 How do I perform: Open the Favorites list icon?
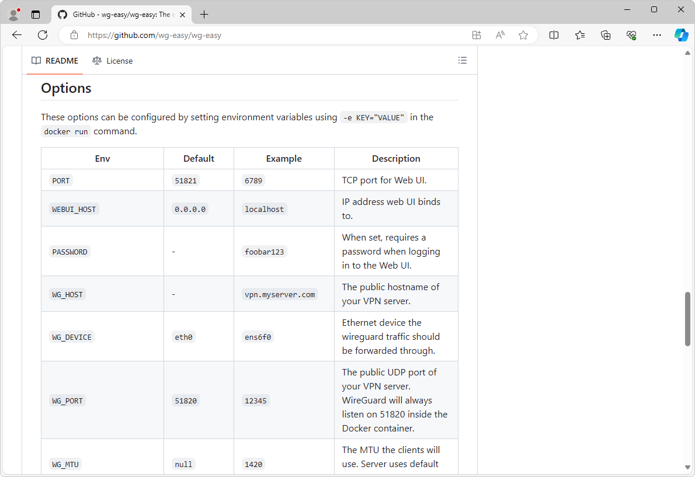click(x=579, y=35)
